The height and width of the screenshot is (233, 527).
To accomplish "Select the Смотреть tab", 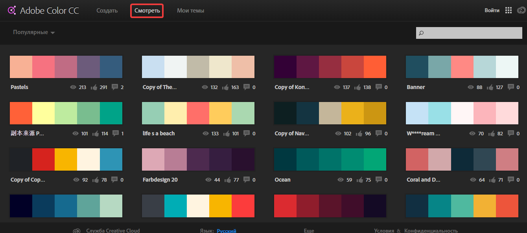I will (147, 11).
